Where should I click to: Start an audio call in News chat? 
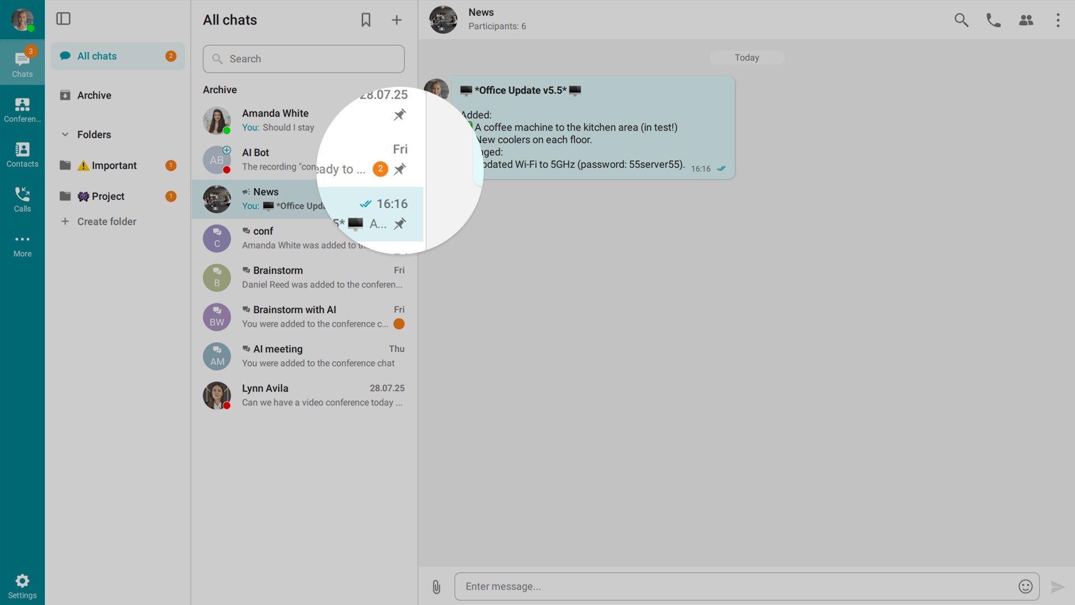[993, 20]
